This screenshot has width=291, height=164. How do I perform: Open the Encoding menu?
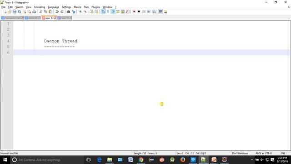click(40, 7)
